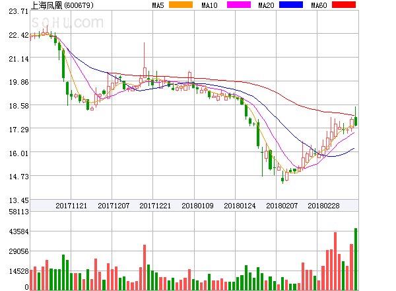396x291 pixels.
Task: Click the blue MA20 legend swatch
Action: (291, 5)
